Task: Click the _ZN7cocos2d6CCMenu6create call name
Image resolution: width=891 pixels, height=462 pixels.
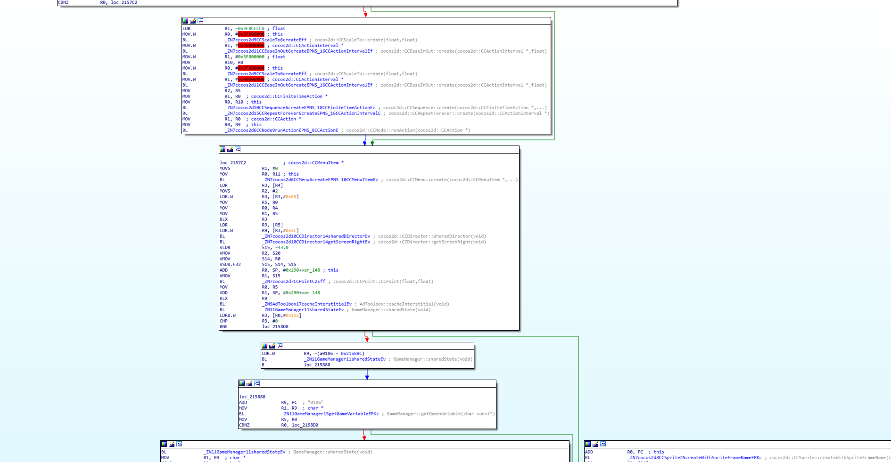Action: pos(320,180)
